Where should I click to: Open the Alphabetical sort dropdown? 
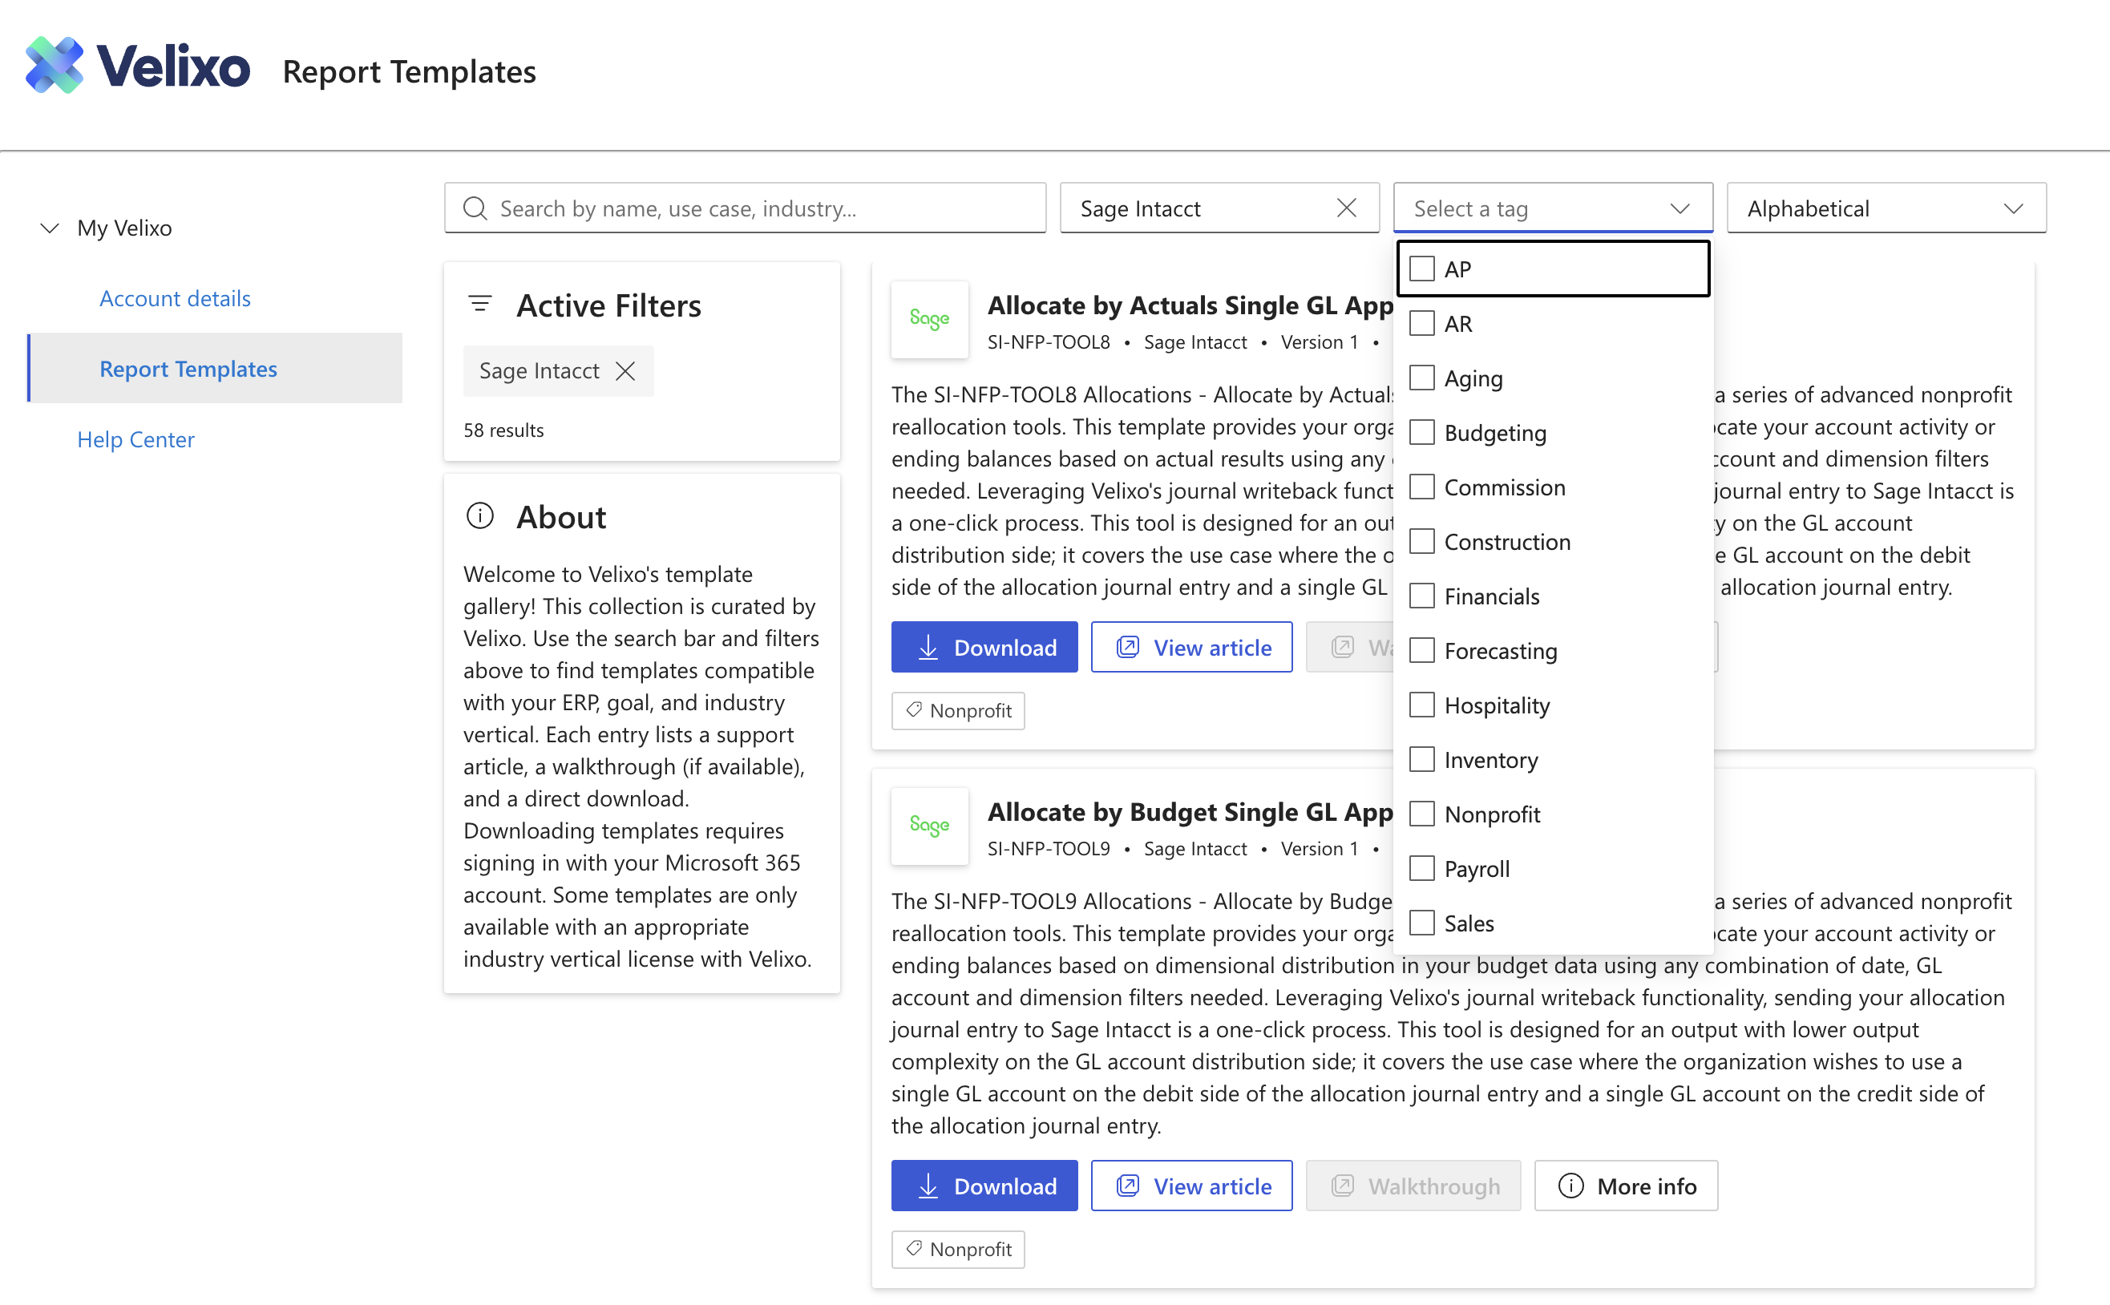[1886, 208]
